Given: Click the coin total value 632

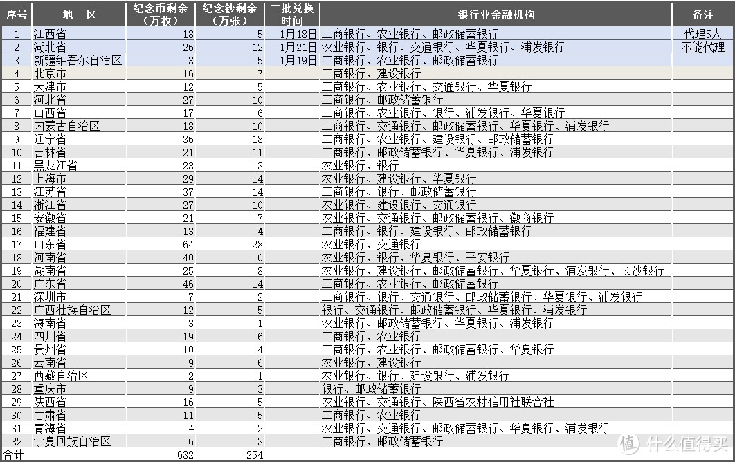Looking at the screenshot, I should click(x=185, y=454).
